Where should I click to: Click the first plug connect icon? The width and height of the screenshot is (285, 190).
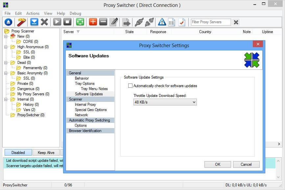tap(139, 22)
